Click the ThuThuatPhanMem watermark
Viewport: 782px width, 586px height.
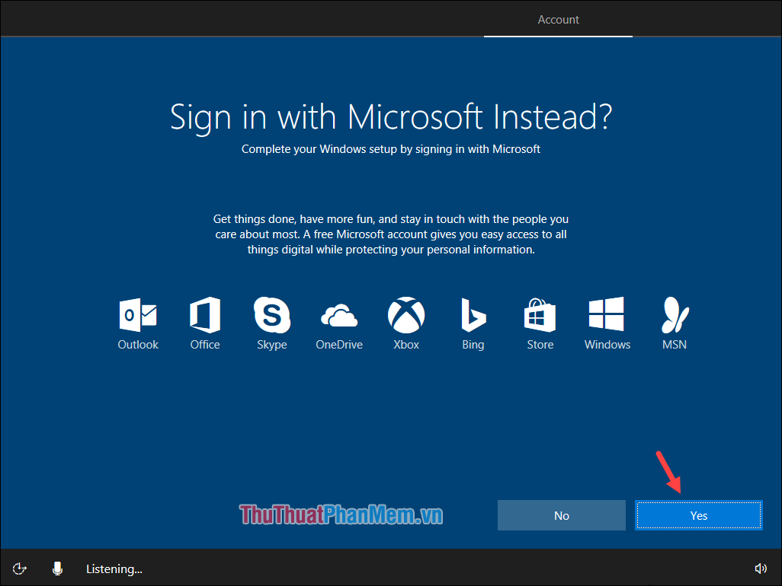341,515
